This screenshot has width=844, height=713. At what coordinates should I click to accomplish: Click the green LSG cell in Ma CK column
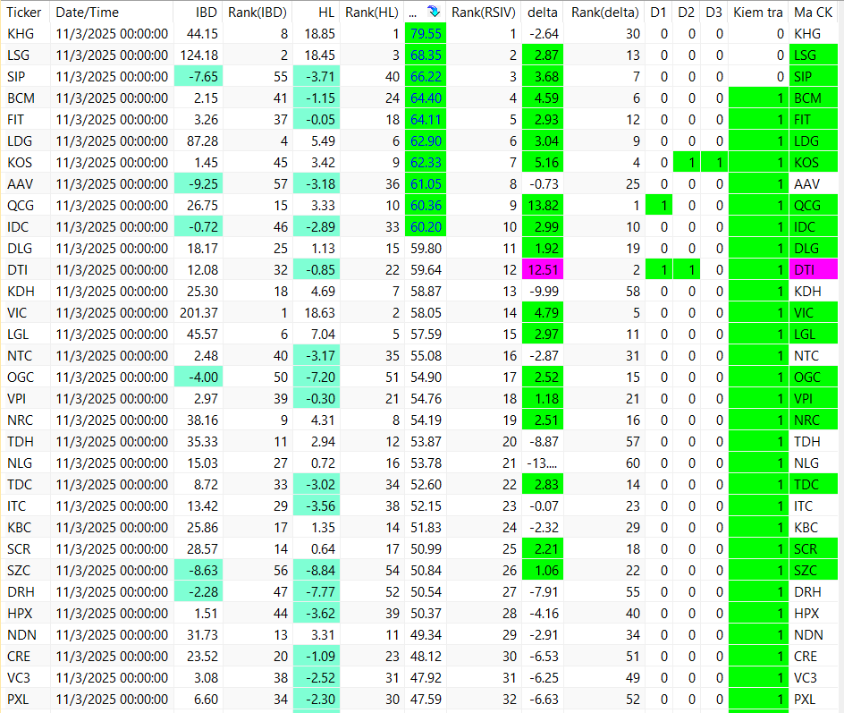click(814, 55)
